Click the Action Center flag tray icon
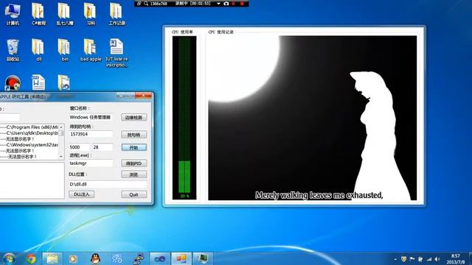 point(412,259)
